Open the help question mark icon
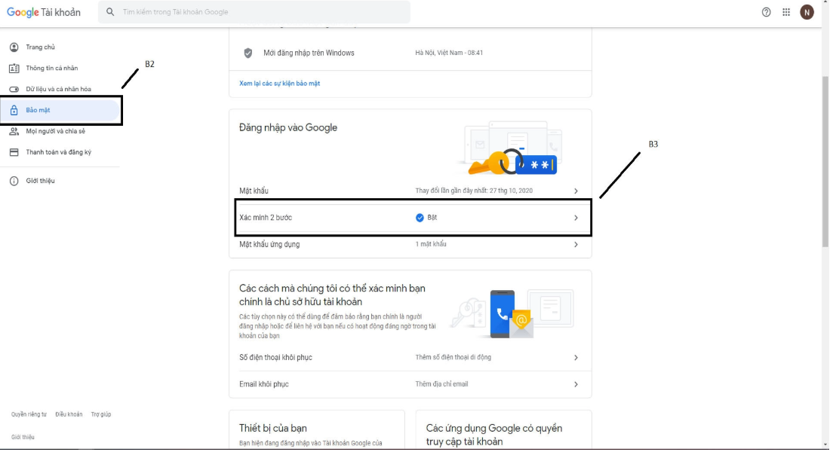Image resolution: width=830 pixels, height=452 pixels. pos(767,12)
